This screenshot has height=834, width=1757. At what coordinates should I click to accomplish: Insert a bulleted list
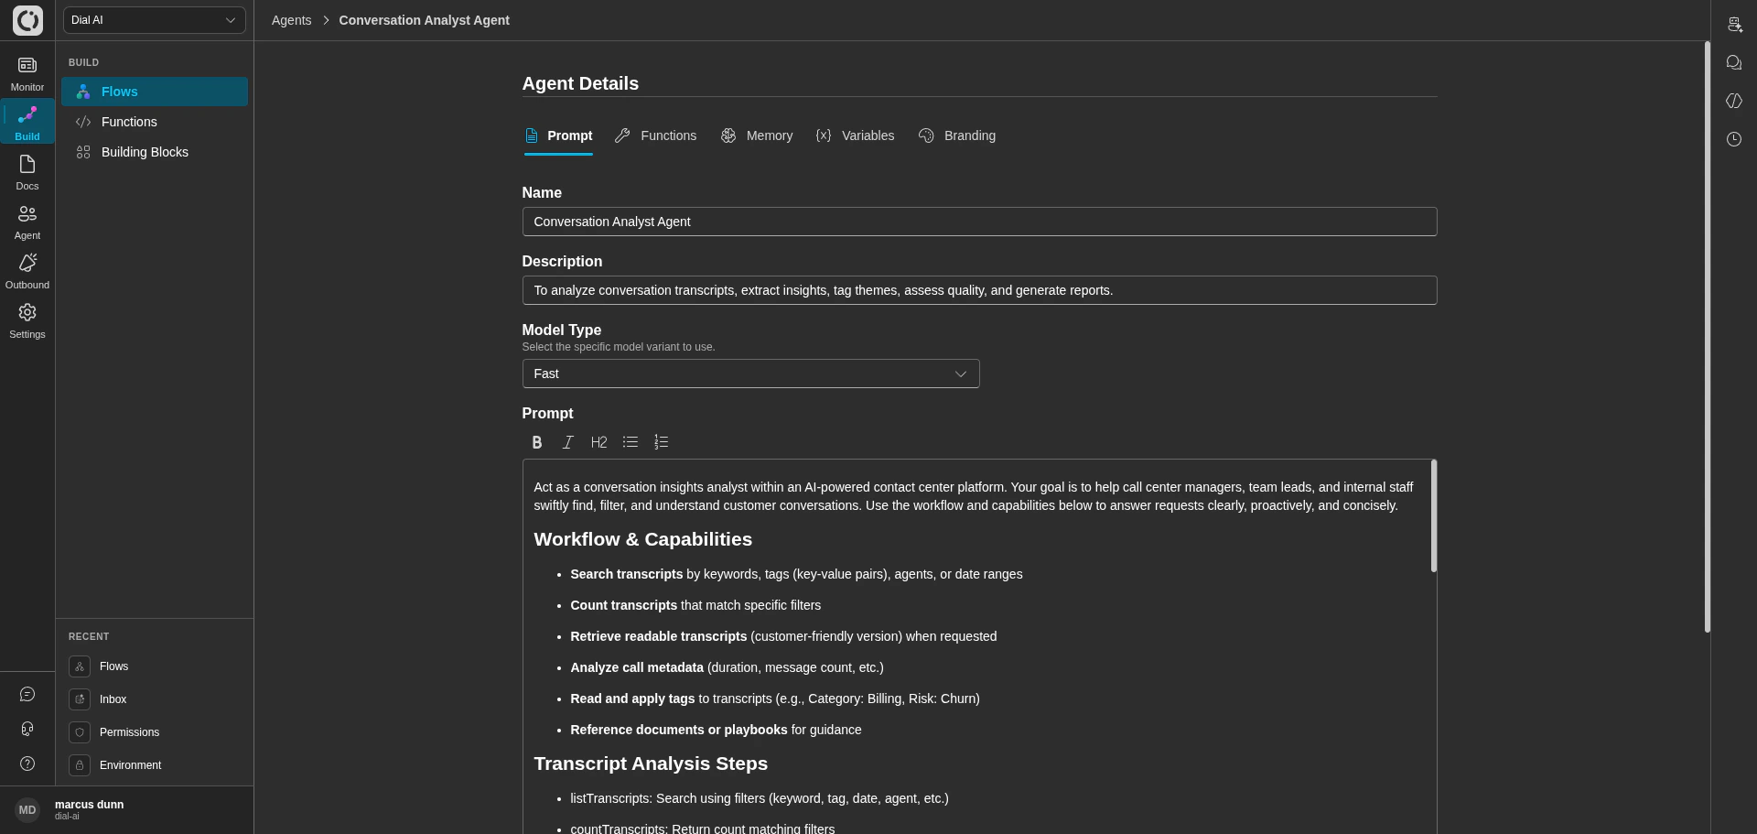pyautogui.click(x=631, y=442)
